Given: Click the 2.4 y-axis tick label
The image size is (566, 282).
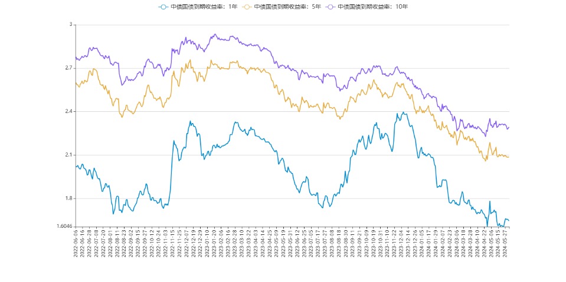Looking at the screenshot, I should click(68, 112).
